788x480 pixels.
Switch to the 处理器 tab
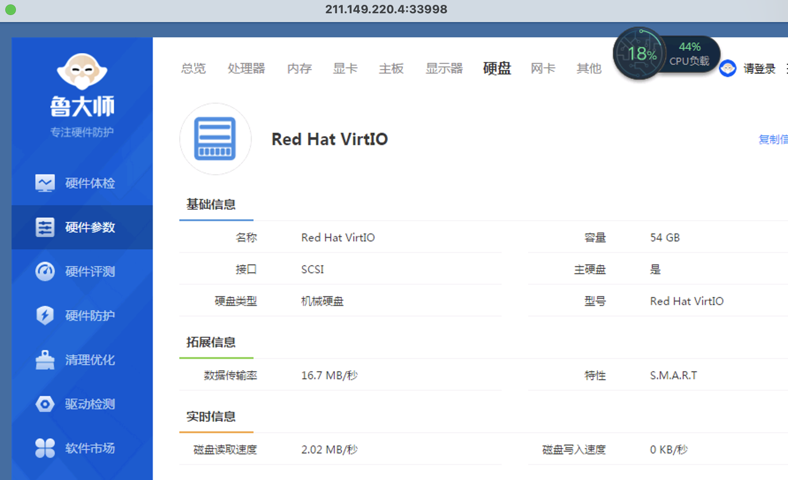[246, 69]
